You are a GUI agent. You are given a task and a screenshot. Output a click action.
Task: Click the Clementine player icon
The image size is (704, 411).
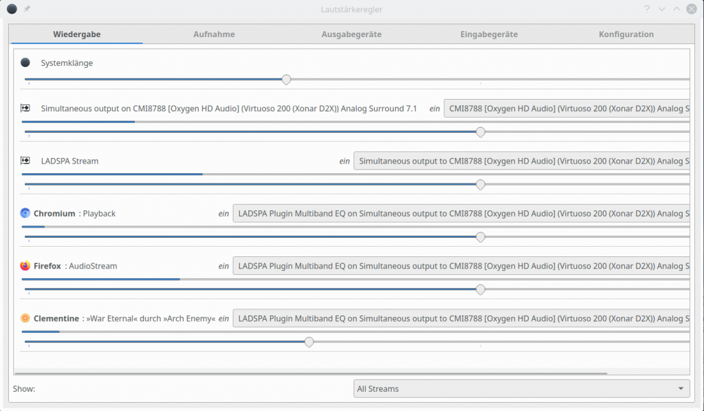25,318
